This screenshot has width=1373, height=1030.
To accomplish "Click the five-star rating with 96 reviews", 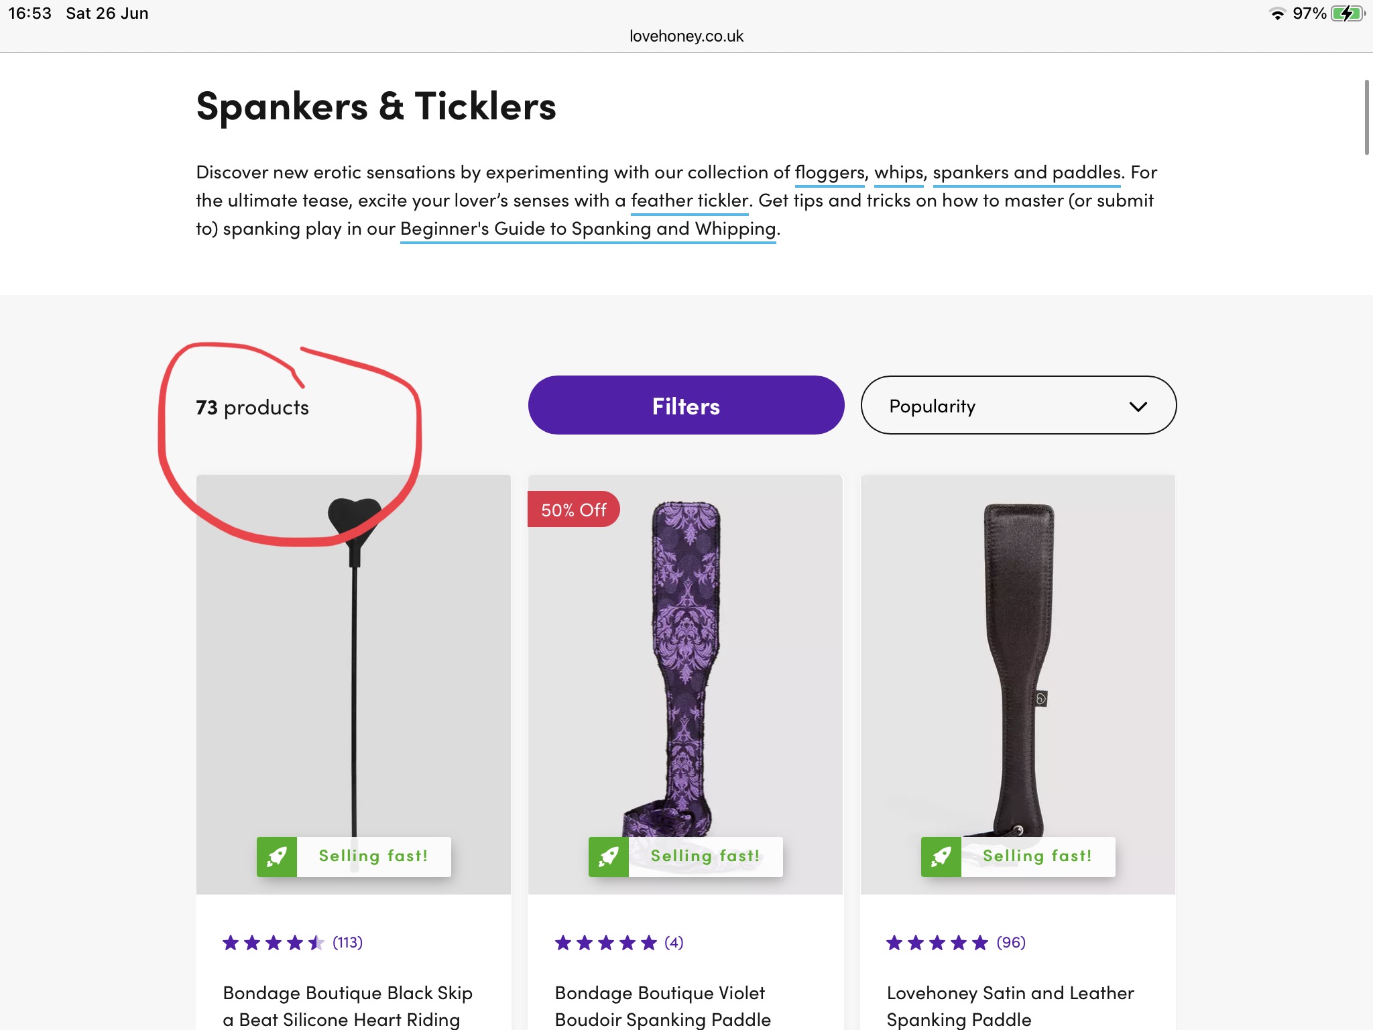I will 955,943.
